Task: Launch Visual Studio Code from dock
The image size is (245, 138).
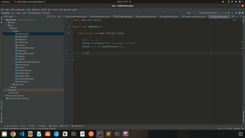Action: [x=22, y=134]
